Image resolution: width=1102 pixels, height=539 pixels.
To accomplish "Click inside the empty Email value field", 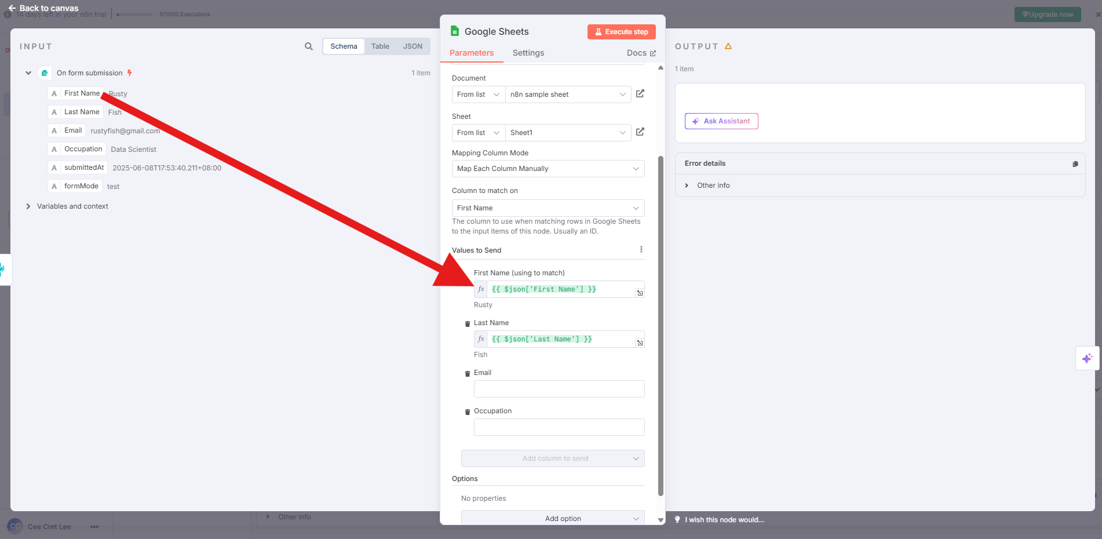I will click(559, 388).
